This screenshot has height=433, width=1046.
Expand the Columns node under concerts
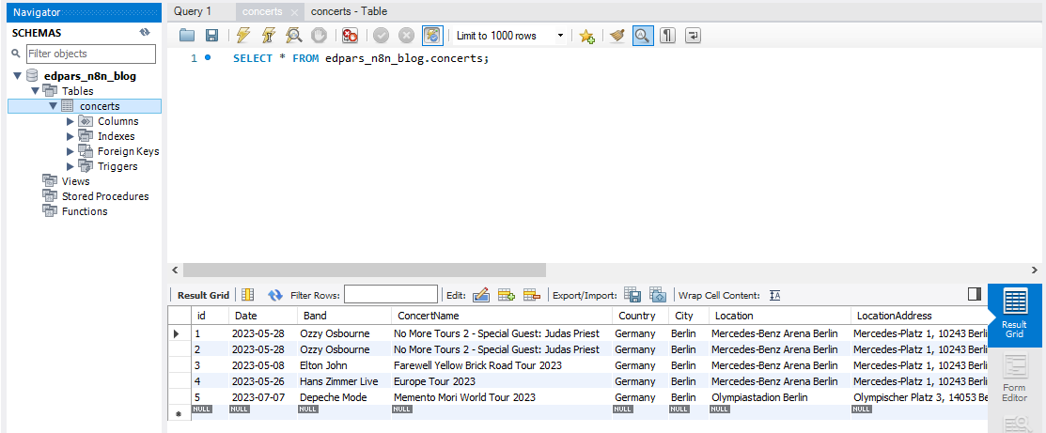(70, 121)
